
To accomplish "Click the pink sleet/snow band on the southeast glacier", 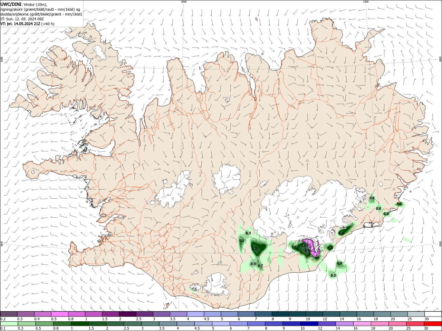I will coord(313,248).
